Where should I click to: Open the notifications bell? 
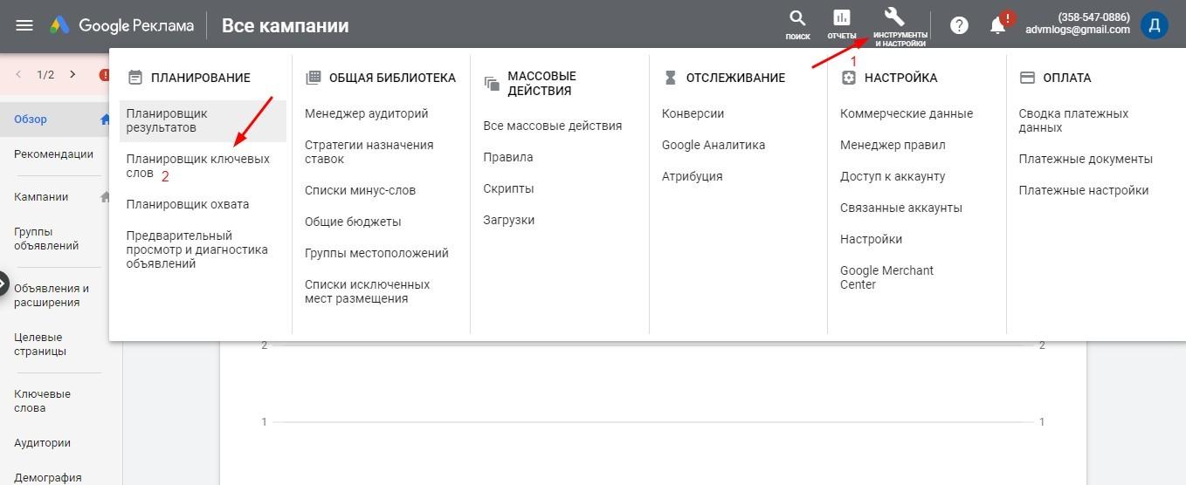[x=998, y=25]
